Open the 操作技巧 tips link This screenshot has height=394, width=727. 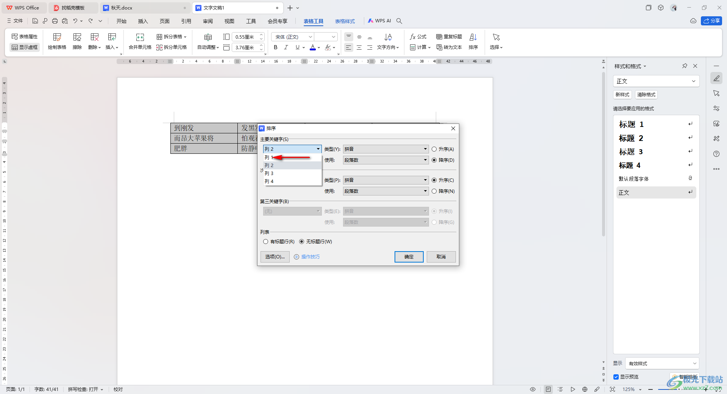(x=310, y=257)
